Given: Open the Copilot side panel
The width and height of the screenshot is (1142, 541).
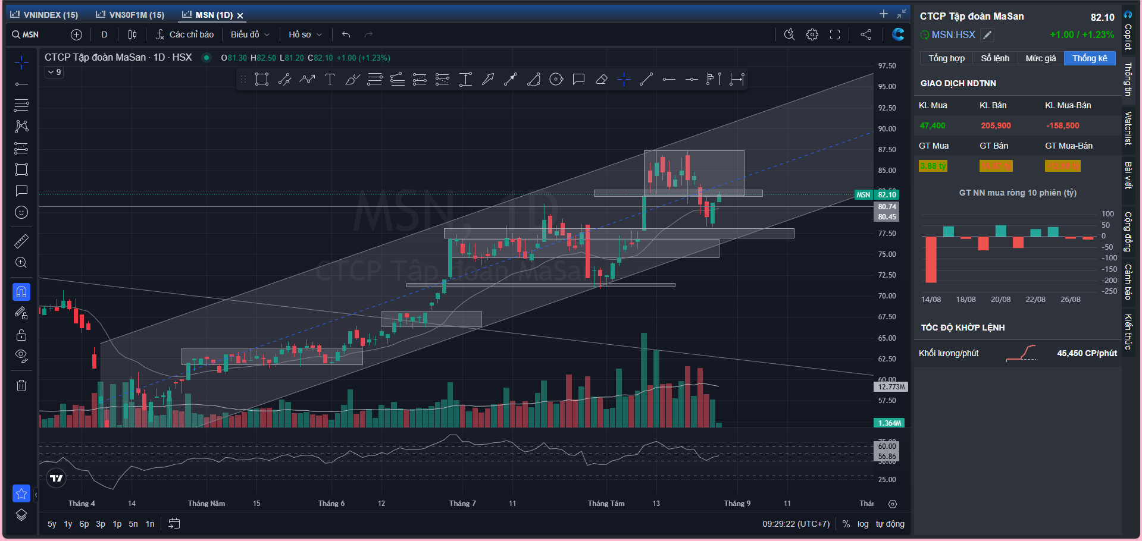Looking at the screenshot, I should click(x=1128, y=30).
